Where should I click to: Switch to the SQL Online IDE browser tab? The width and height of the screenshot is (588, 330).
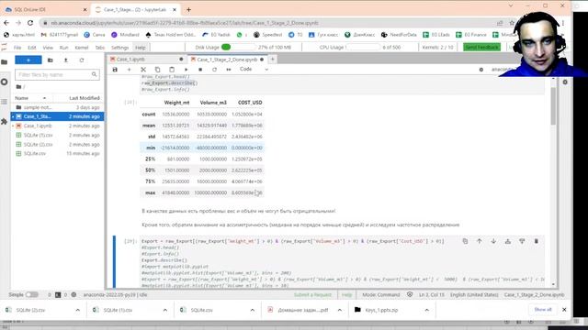[x=45, y=10]
